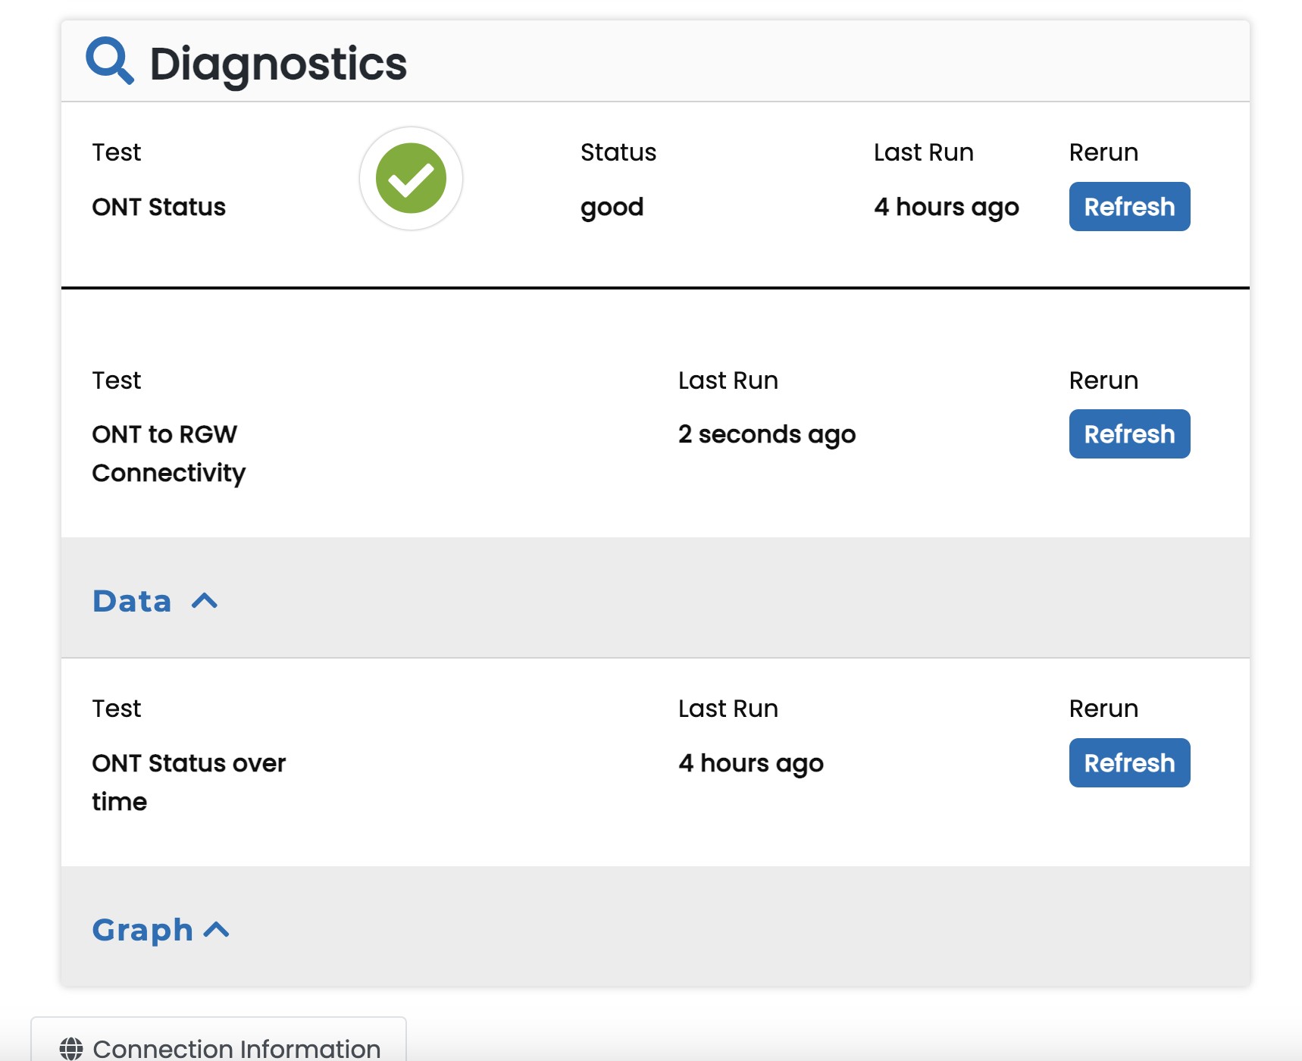Refresh the ONT Status over time test

coord(1128,763)
